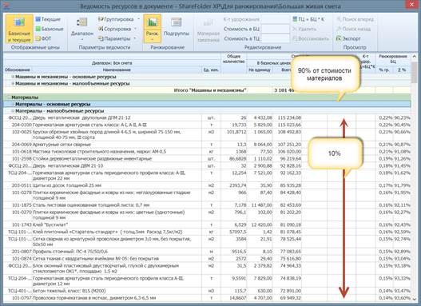Select row Щиты из досок толщиной 25 мм
Screen dimensions: 421x306
(x=207, y=185)
